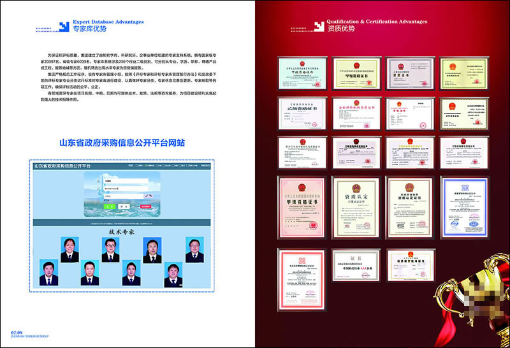The image size is (510, 348).
Task: Click the 02/08 page number label
Action: pos(17,332)
